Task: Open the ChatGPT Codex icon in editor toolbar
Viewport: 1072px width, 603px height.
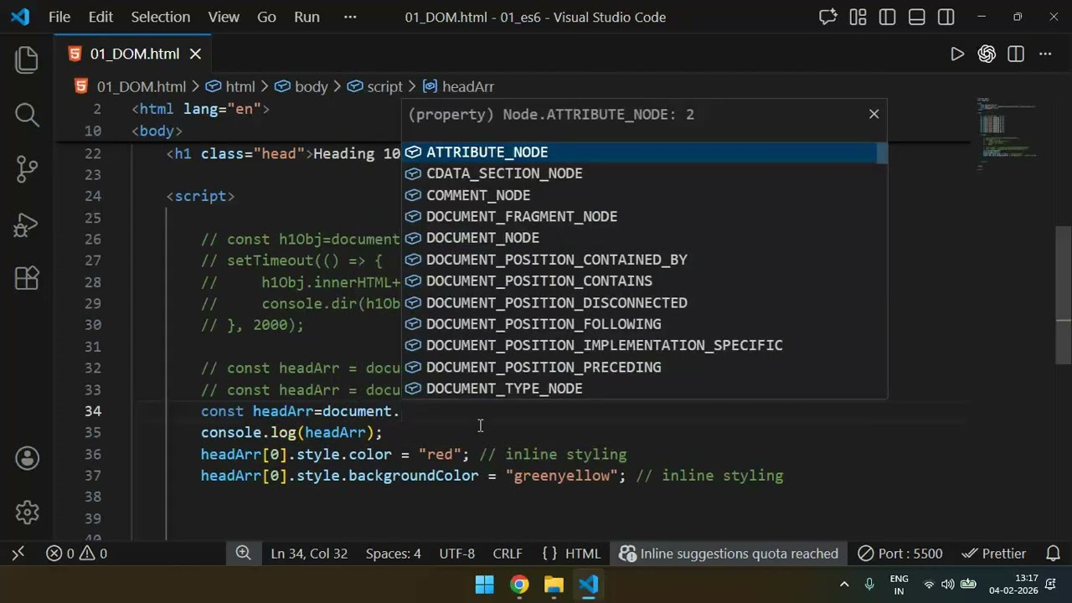Action: point(987,54)
